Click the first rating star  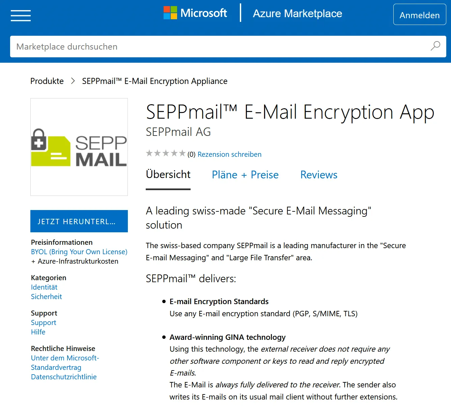[149, 153]
